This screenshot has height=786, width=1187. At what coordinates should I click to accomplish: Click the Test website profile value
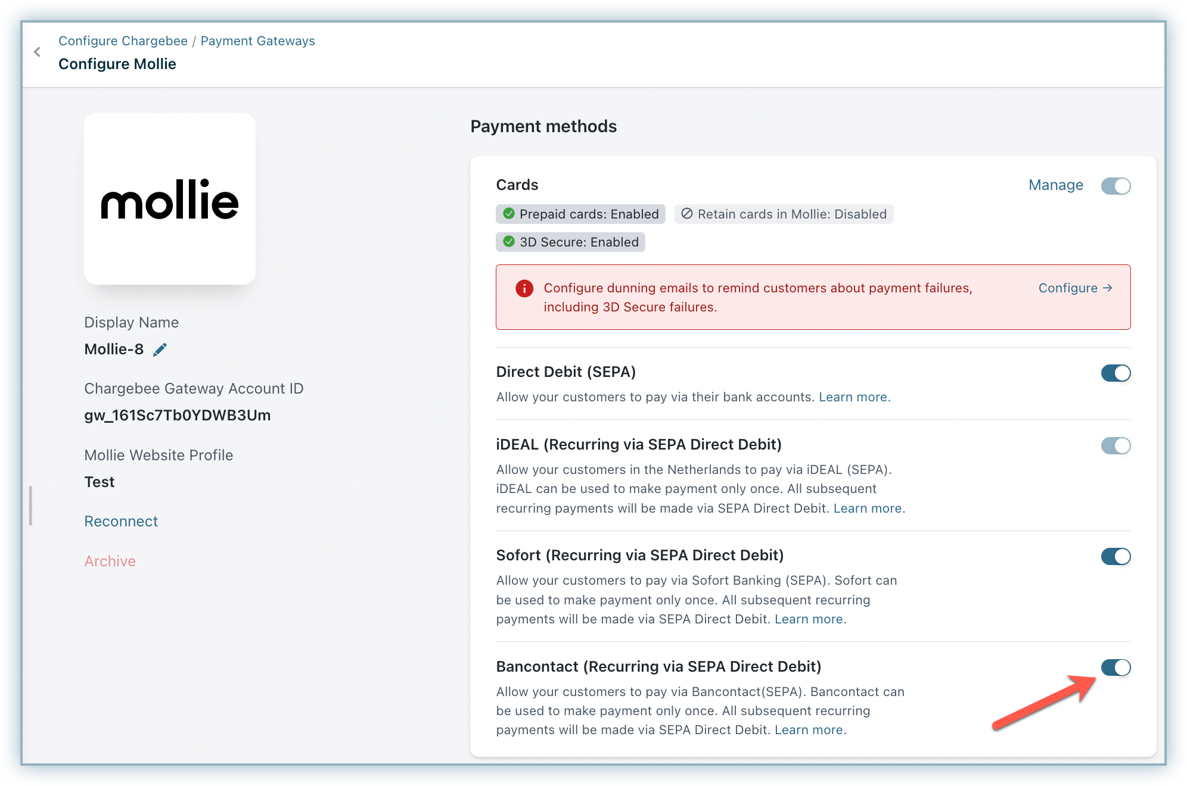pyautogui.click(x=100, y=482)
